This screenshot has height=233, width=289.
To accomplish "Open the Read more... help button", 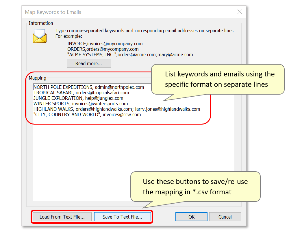I will tap(89, 63).
